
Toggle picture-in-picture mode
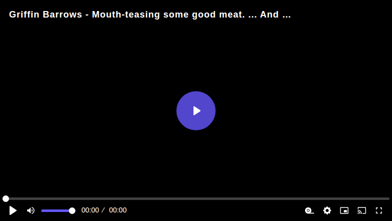pyautogui.click(x=344, y=210)
